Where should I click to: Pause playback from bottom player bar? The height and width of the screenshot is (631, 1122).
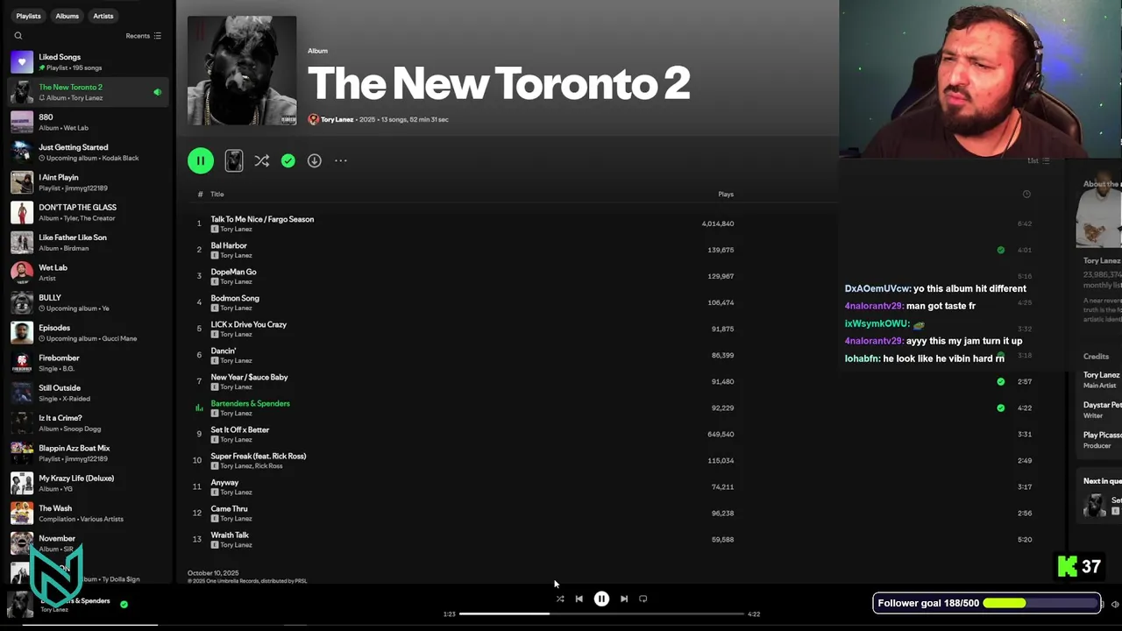click(601, 599)
